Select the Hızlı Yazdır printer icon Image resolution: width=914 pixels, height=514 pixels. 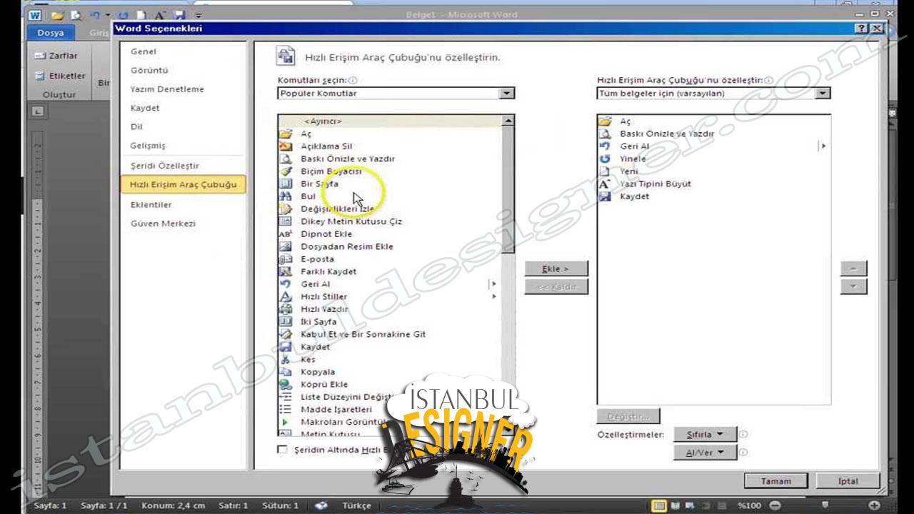tap(286, 309)
